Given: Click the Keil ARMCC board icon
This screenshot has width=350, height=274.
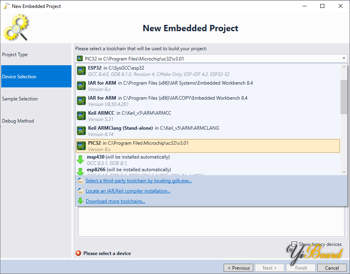Looking at the screenshot, I should (81, 116).
